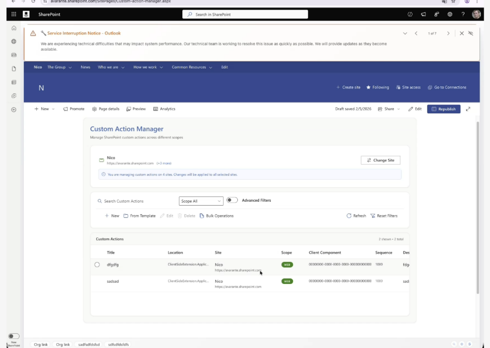Click the settings gear icon in header
Image resolution: width=490 pixels, height=348 pixels.
coord(450,14)
